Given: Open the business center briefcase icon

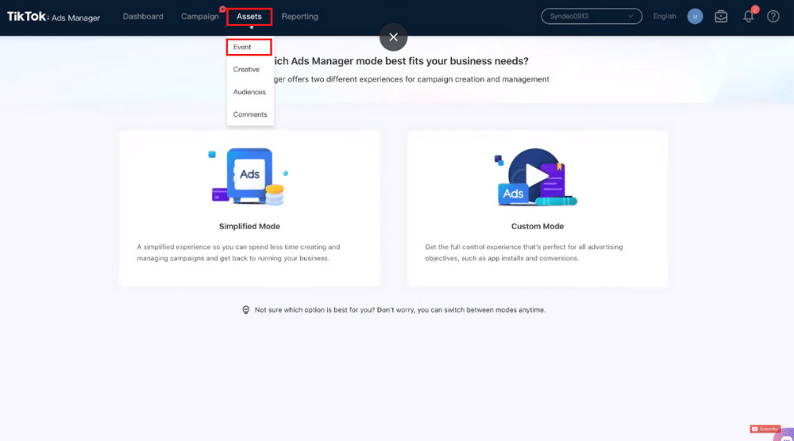Looking at the screenshot, I should pyautogui.click(x=721, y=16).
